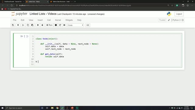Click the Python 3 kernel name
Viewport: 195px width, 110px height.
pos(176,20)
